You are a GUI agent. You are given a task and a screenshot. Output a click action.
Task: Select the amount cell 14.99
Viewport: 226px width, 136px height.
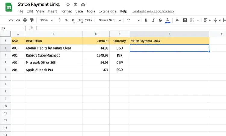[x=96, y=48]
